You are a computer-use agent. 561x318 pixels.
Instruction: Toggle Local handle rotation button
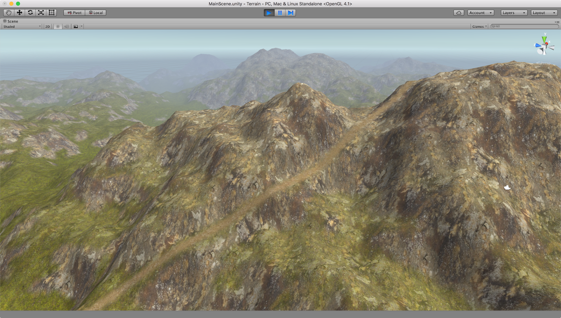point(96,13)
